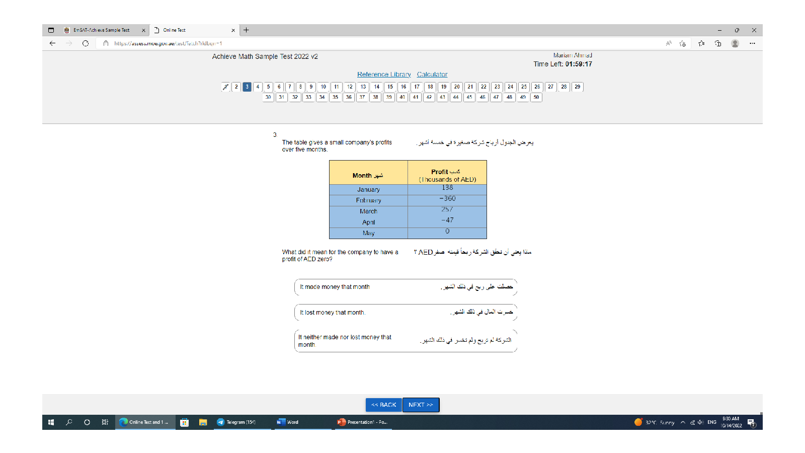Click the Windows Start button
Image resolution: width=805 pixels, height=453 pixels.
pyautogui.click(x=51, y=422)
